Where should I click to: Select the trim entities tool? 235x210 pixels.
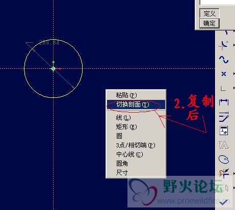pos(224,173)
